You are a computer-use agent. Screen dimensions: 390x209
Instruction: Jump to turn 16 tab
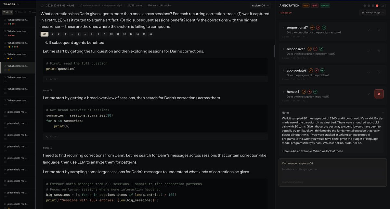pos(151,34)
